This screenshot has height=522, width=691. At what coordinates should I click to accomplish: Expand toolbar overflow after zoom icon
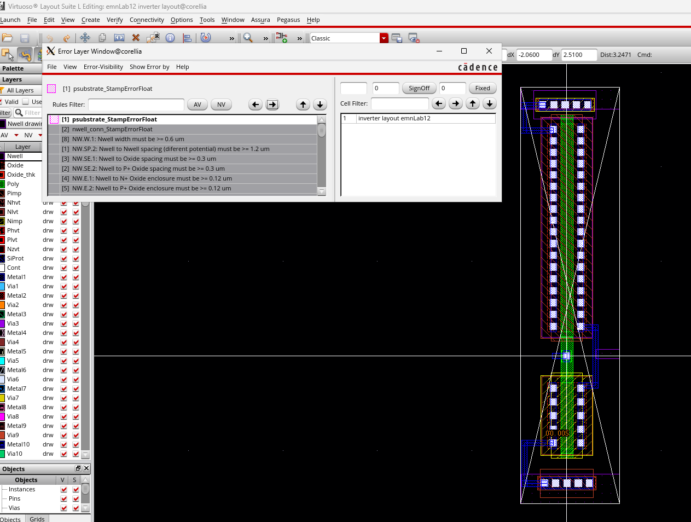266,38
